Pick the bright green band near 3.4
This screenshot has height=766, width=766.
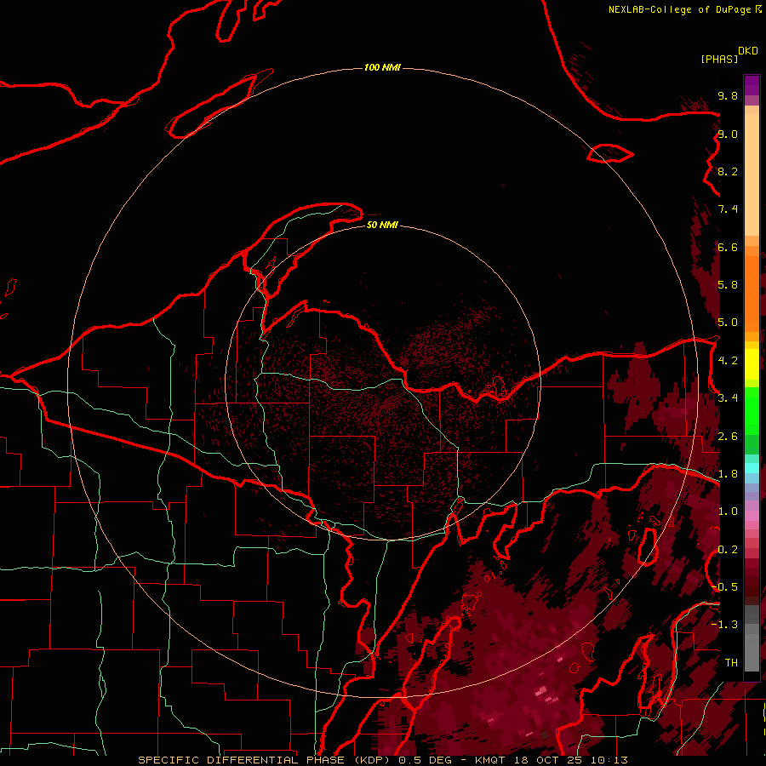tap(752, 410)
